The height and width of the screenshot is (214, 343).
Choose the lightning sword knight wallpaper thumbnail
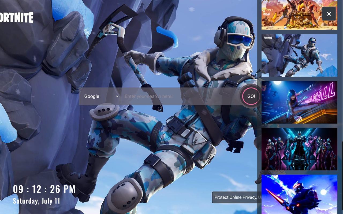[x=299, y=194]
